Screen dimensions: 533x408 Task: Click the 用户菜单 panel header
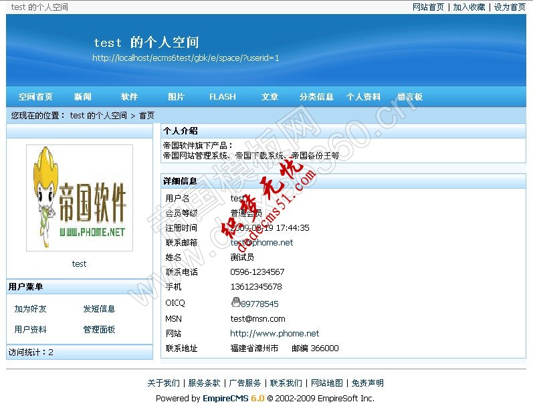(80, 287)
